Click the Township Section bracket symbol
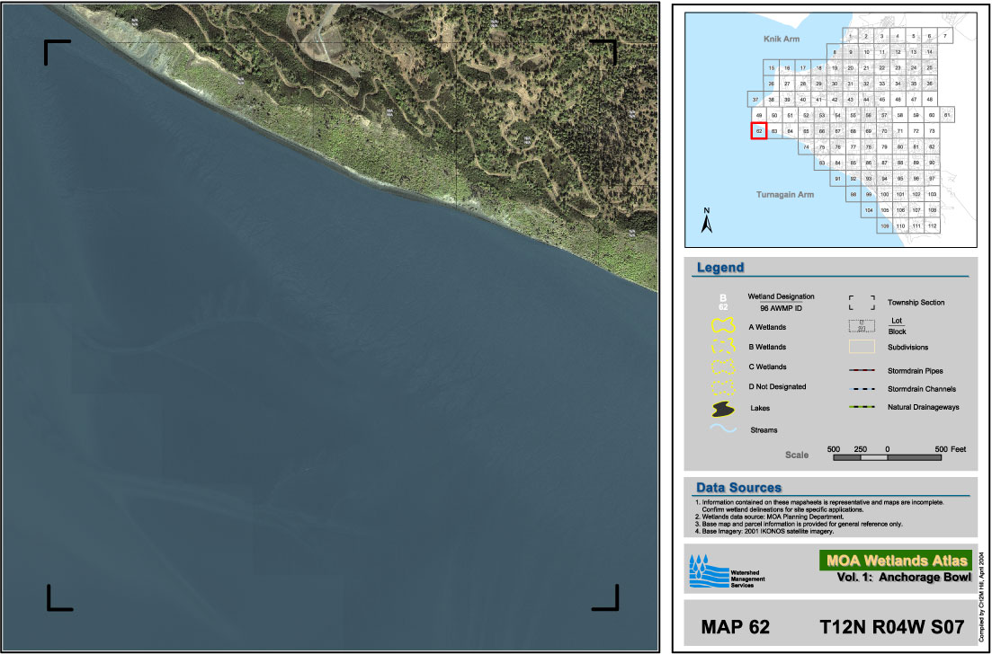Image resolution: width=992 pixels, height=654 pixels. point(862,303)
